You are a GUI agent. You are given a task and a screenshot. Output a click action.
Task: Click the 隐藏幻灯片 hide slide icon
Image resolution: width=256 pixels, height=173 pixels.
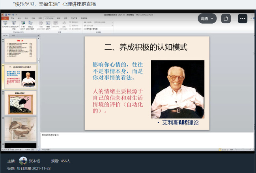click(x=48, y=24)
